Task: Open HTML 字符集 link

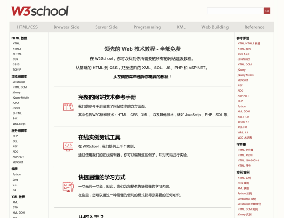Action: 246,150
